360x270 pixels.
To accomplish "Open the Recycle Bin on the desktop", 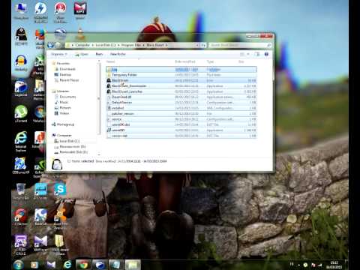I will pyautogui.click(x=21, y=191).
